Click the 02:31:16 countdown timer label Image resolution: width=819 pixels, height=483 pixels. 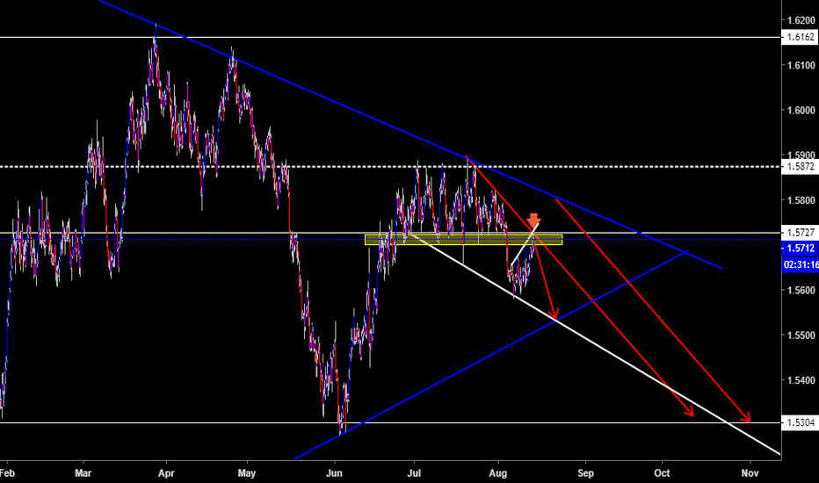coord(801,264)
